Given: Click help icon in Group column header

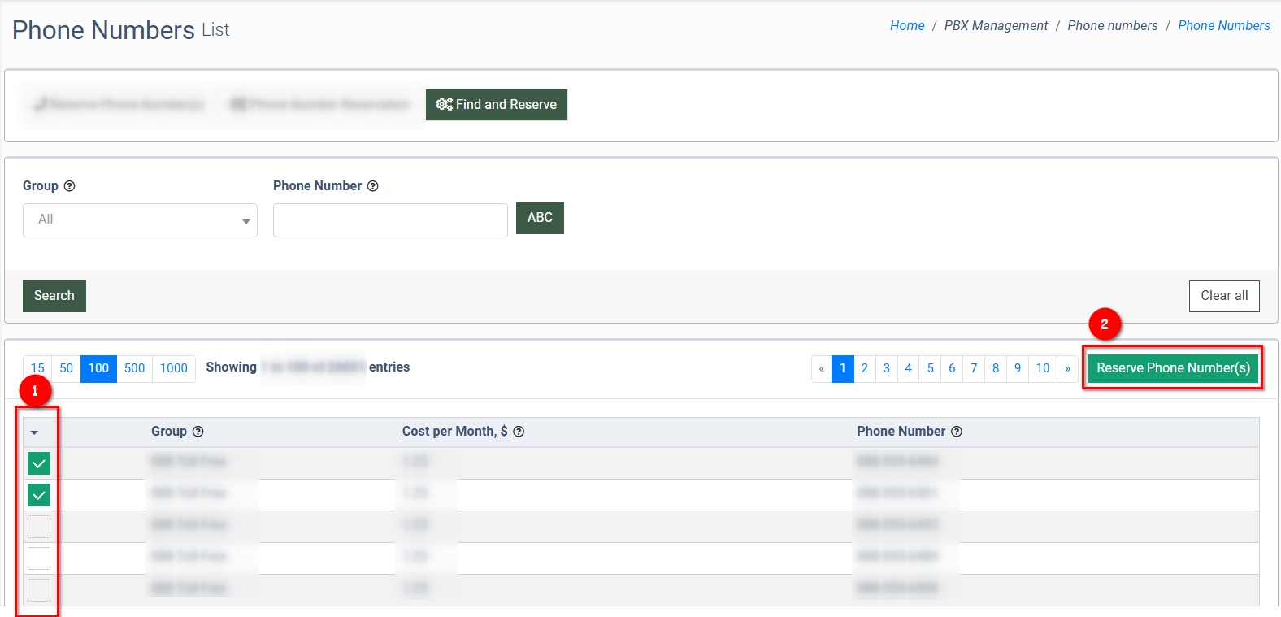Looking at the screenshot, I should [198, 432].
